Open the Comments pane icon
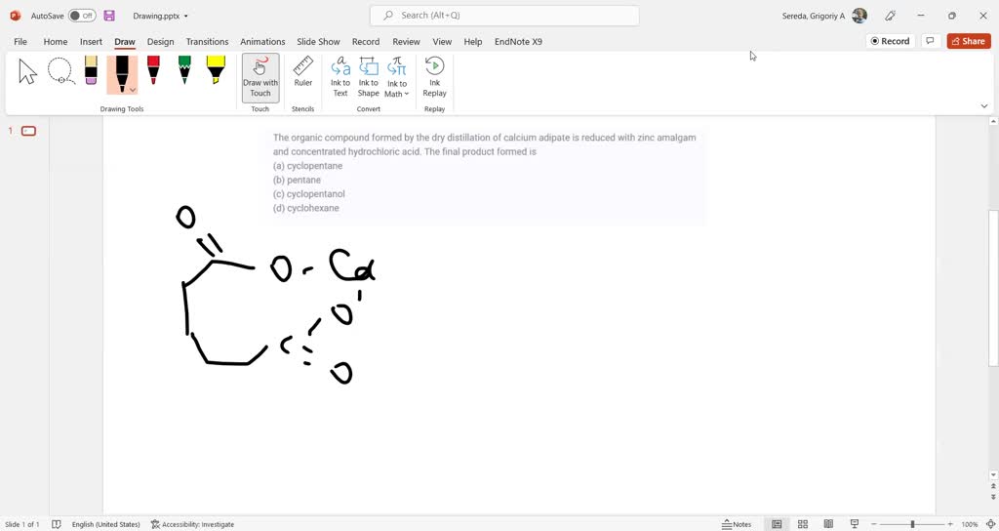The height and width of the screenshot is (531, 999). point(930,41)
